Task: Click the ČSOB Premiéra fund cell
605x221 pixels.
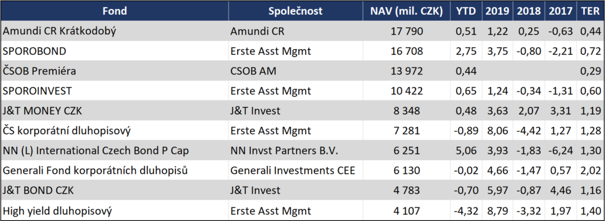Action: point(115,71)
